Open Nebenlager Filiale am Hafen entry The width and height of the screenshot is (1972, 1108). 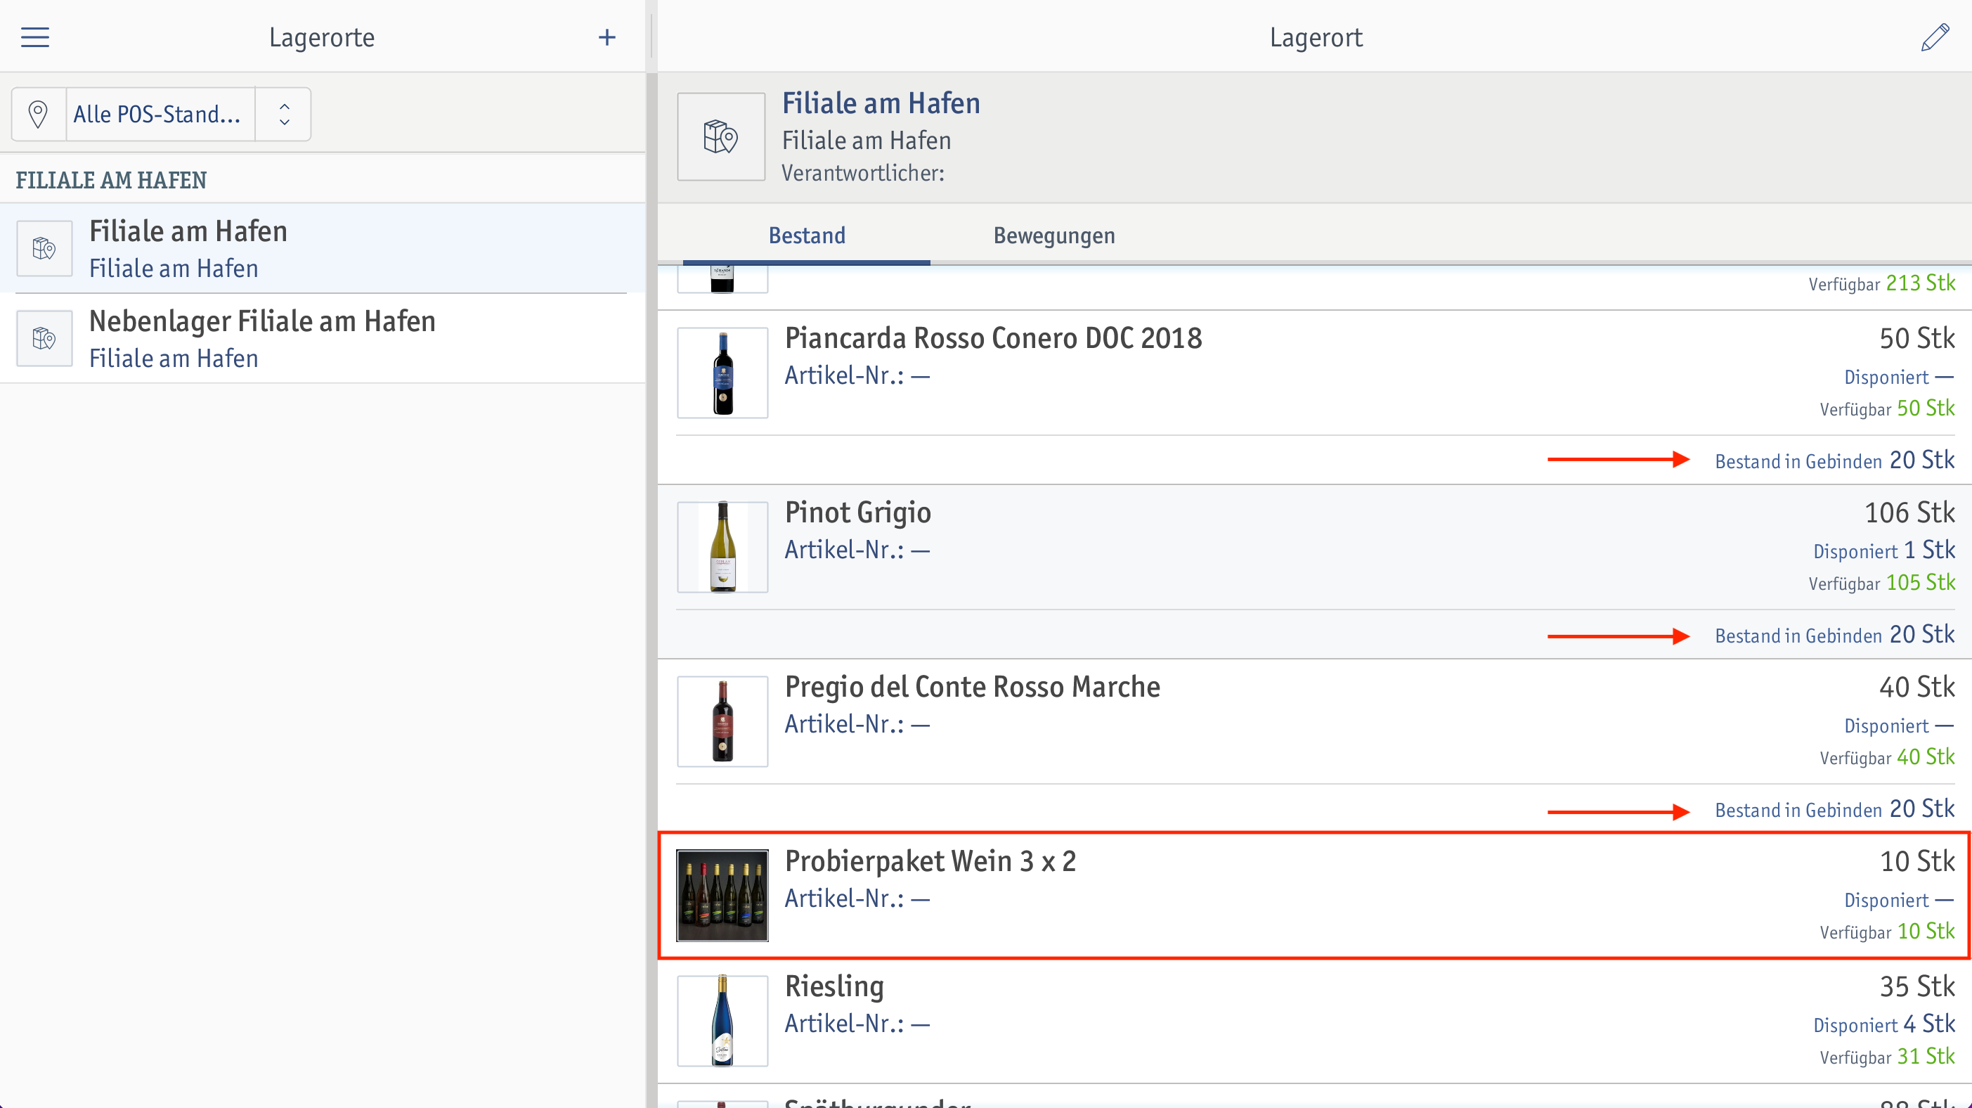pyautogui.click(x=323, y=337)
